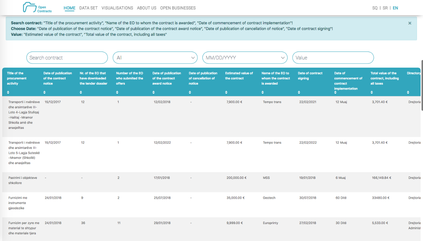Click the Search contract input field
Viewport: 423px width, 241px height.
click(67, 58)
